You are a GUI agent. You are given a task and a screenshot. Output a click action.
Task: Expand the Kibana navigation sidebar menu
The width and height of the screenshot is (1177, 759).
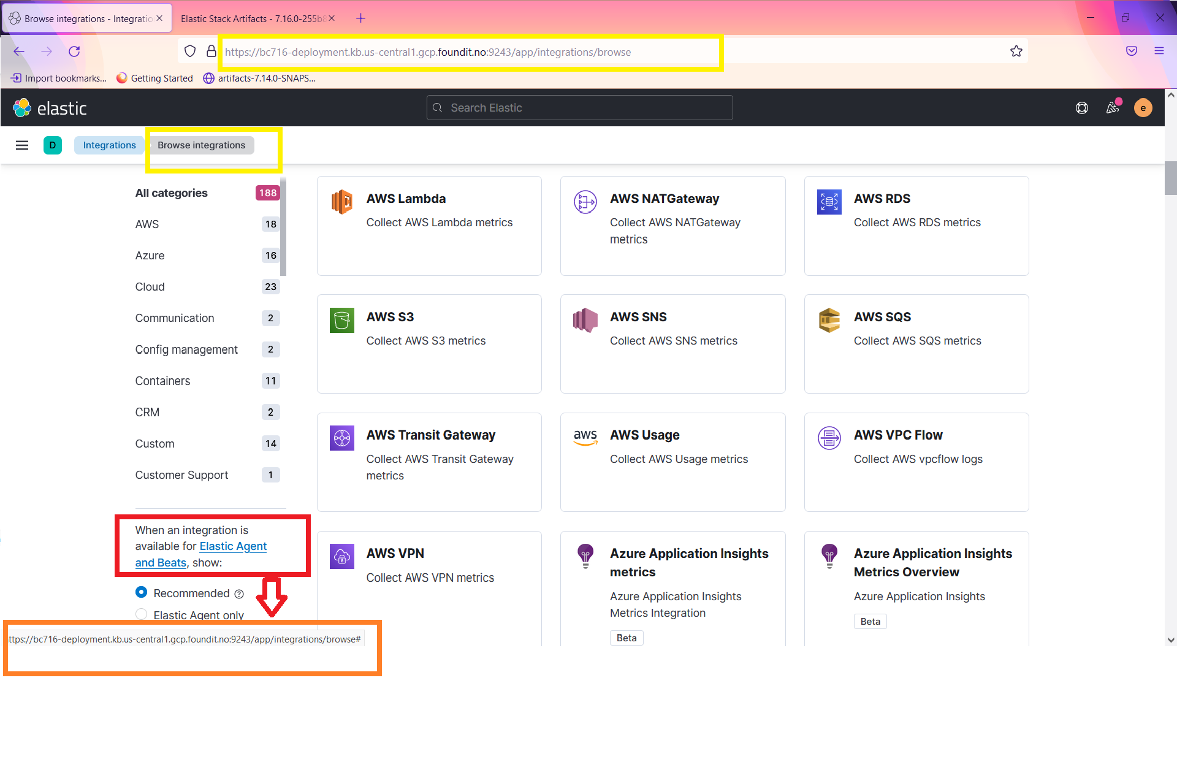coord(22,145)
